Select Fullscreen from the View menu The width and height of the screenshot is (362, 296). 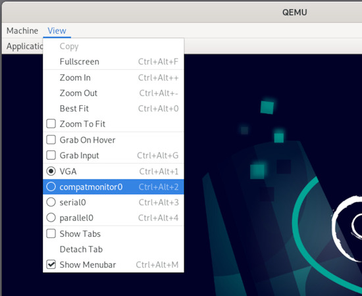(113, 62)
